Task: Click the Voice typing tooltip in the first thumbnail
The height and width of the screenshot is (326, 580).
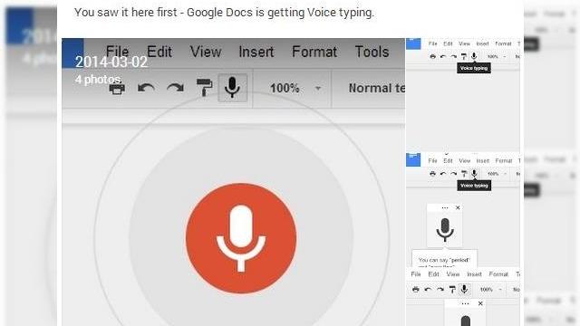Action: click(x=474, y=68)
